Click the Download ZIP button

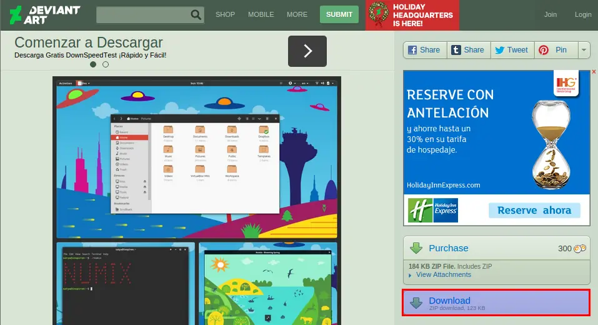coord(496,302)
